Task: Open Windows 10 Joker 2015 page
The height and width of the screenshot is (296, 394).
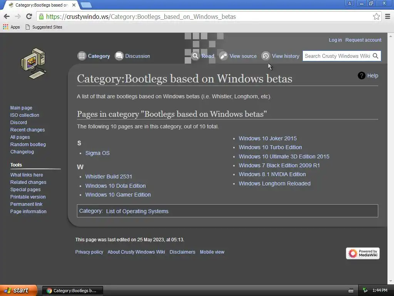Action: tap(268, 138)
